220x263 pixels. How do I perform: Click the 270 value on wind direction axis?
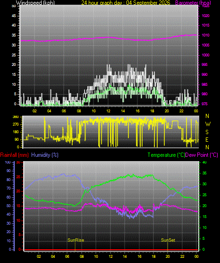16,125
